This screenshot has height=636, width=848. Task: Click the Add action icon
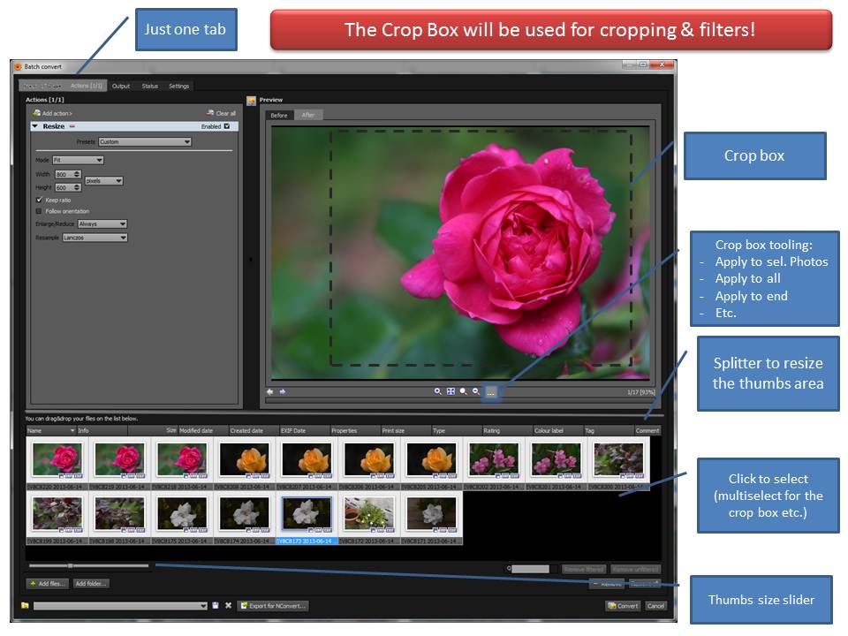pos(36,113)
